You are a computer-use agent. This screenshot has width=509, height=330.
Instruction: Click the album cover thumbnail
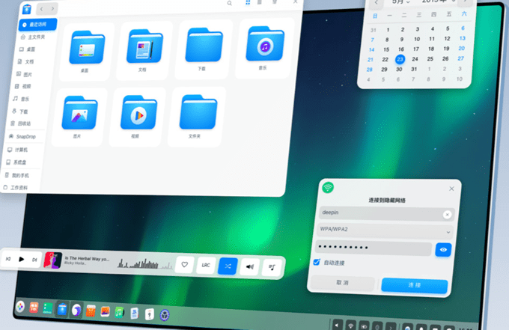tap(53, 260)
